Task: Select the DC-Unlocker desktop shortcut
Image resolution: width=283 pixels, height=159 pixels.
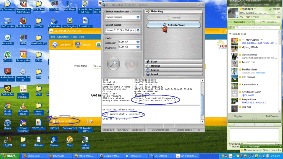Action: pos(54,23)
